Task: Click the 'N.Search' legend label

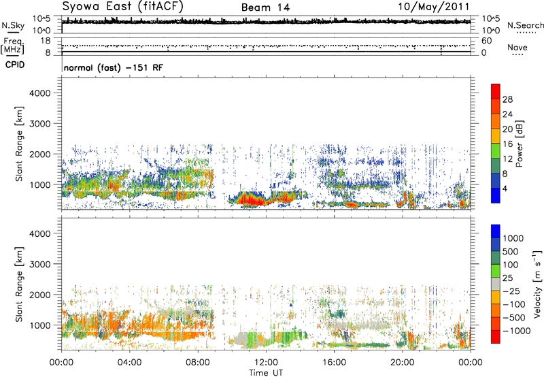Action: pyautogui.click(x=525, y=25)
